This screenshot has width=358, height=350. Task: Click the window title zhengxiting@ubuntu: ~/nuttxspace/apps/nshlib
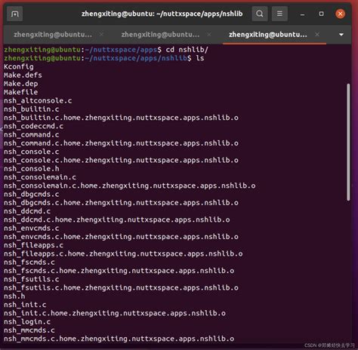click(162, 14)
